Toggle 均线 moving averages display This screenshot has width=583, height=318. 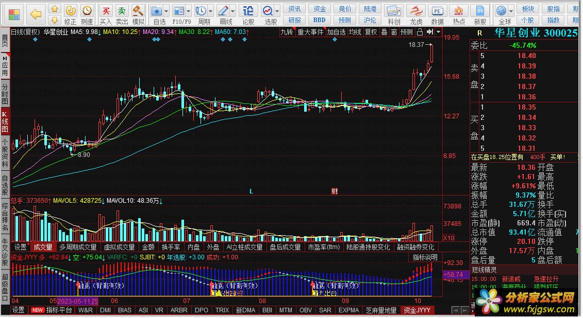[355, 32]
